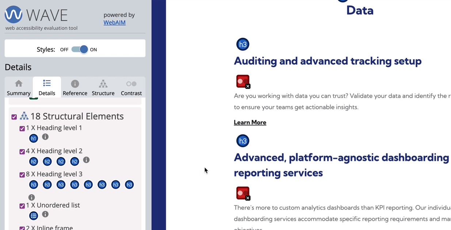Image resolution: width=451 pixels, height=230 pixels.
Task: Click the seventh h3 icon in Details panel
Action: (x=116, y=185)
